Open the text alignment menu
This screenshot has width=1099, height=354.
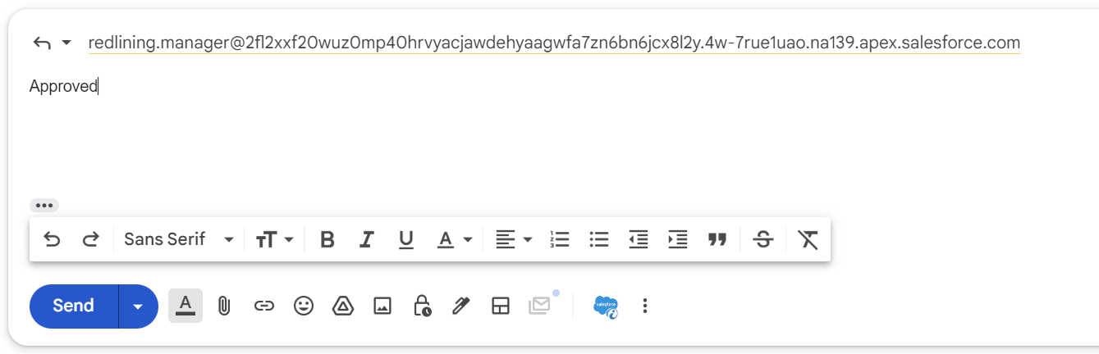(x=515, y=239)
